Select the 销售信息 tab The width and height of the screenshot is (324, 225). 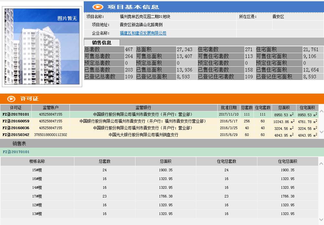102,42
